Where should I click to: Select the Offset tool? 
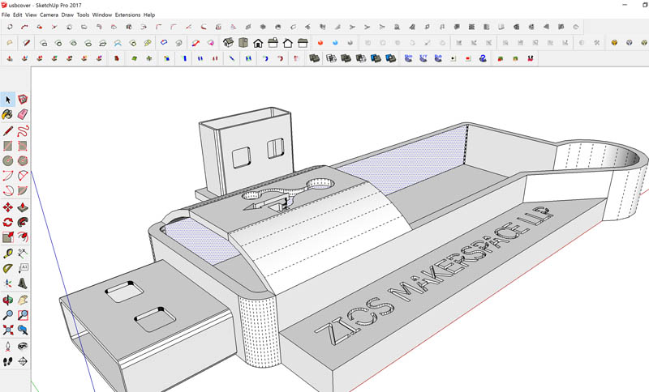click(x=23, y=237)
